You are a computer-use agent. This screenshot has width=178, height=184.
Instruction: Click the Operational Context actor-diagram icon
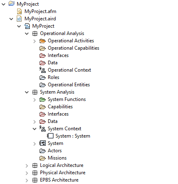42,70
